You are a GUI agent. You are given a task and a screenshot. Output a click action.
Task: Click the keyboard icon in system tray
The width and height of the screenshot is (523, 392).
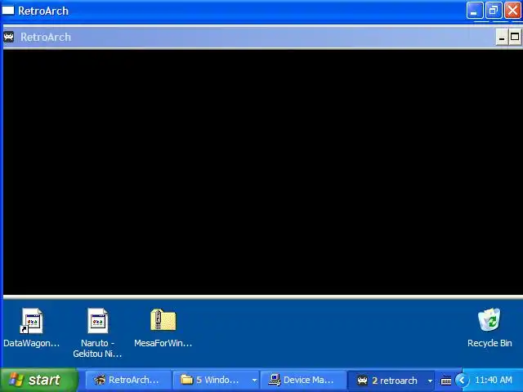point(446,381)
